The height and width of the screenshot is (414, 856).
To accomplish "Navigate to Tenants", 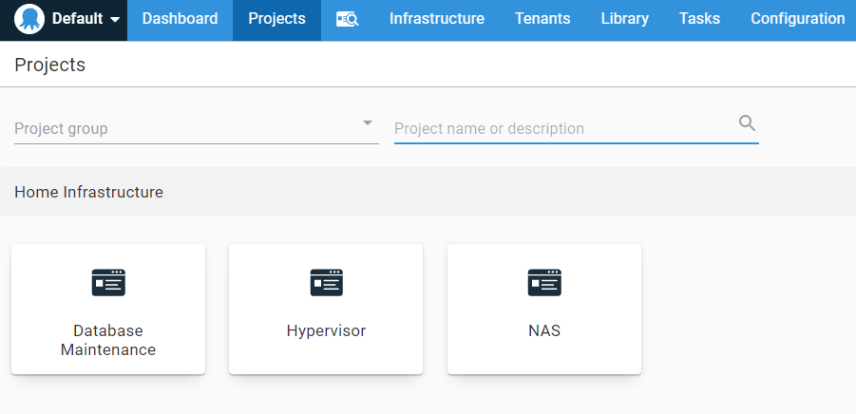I will click(542, 19).
